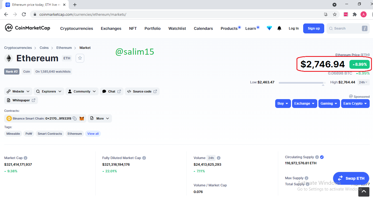Open Learn menu
This screenshot has width=373, height=201.
click(x=251, y=28)
